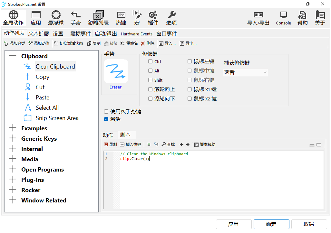Enable the Ctrl modifier checkbox
This screenshot has height=233, width=331.
(x=151, y=62)
